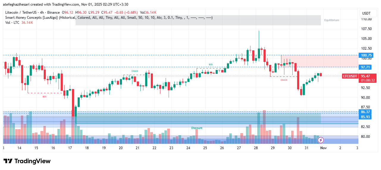Viewport: 381px width, 170px height.
Task: Click the red CHoCH structure label
Action: coord(284,80)
